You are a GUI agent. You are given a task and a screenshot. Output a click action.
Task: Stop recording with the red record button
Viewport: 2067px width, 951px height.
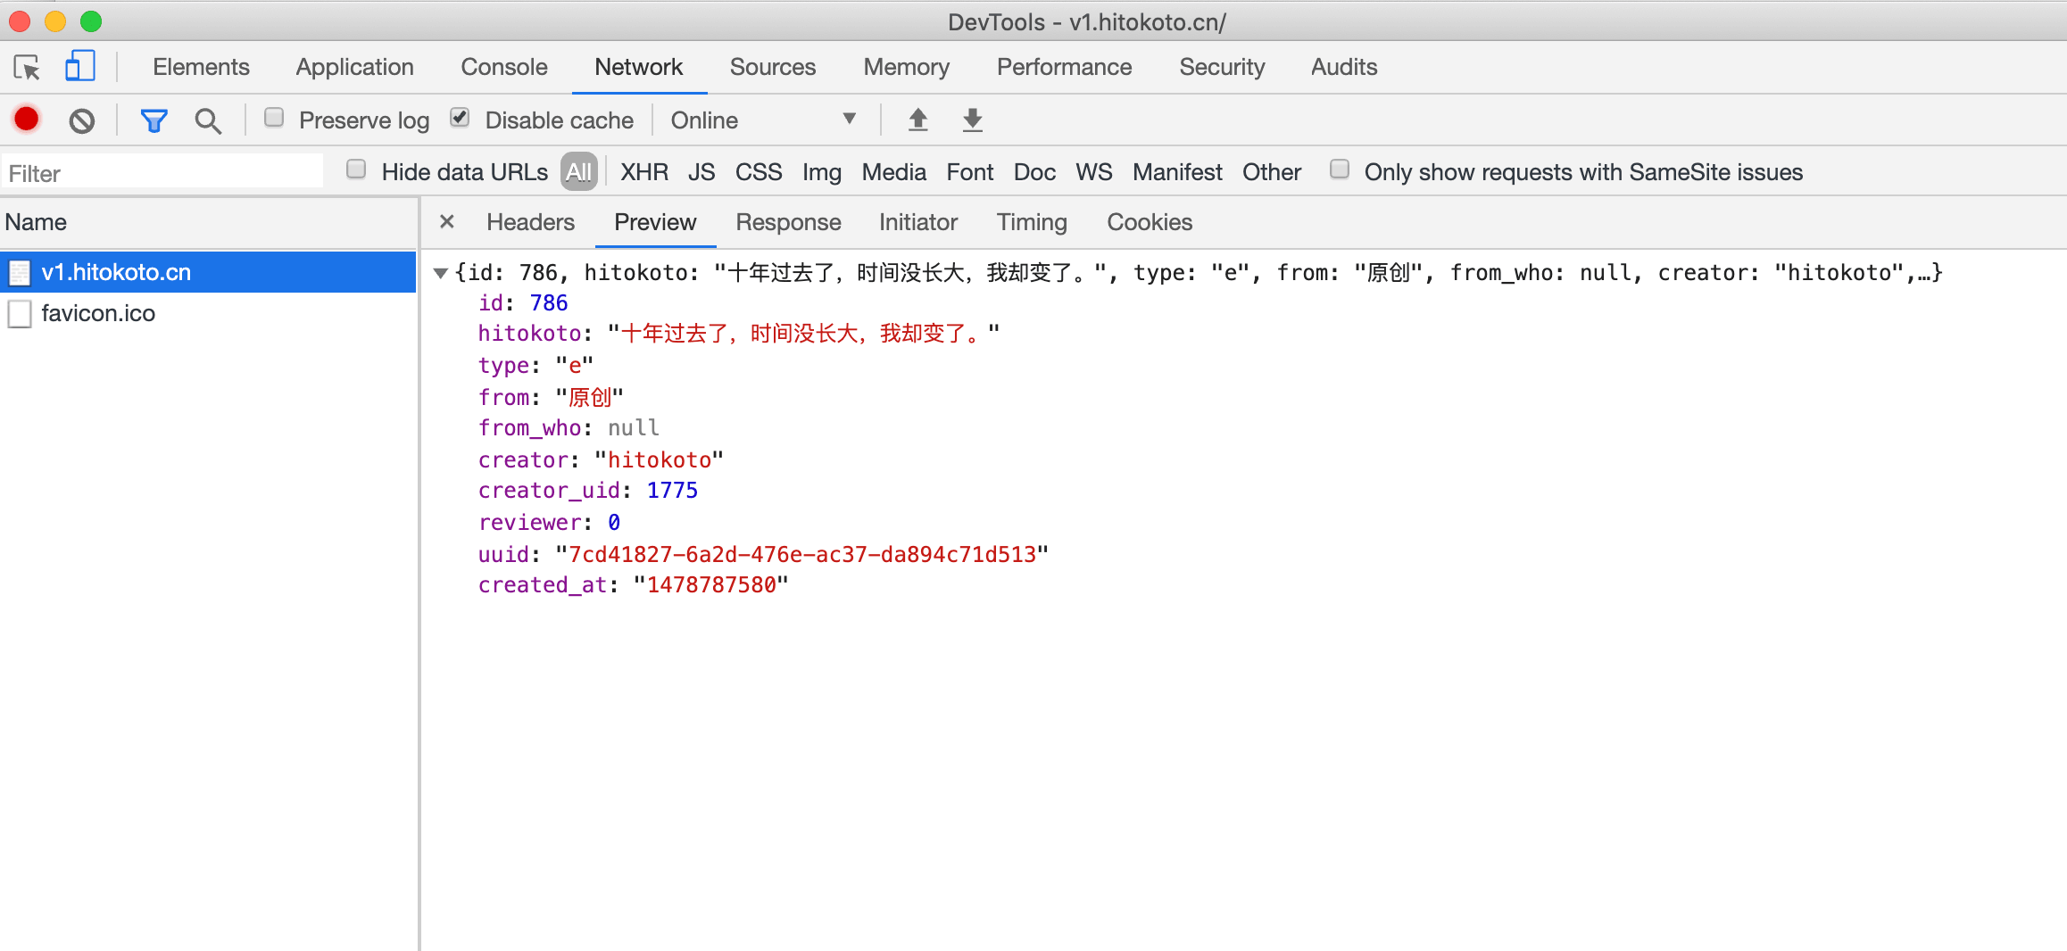(x=27, y=120)
